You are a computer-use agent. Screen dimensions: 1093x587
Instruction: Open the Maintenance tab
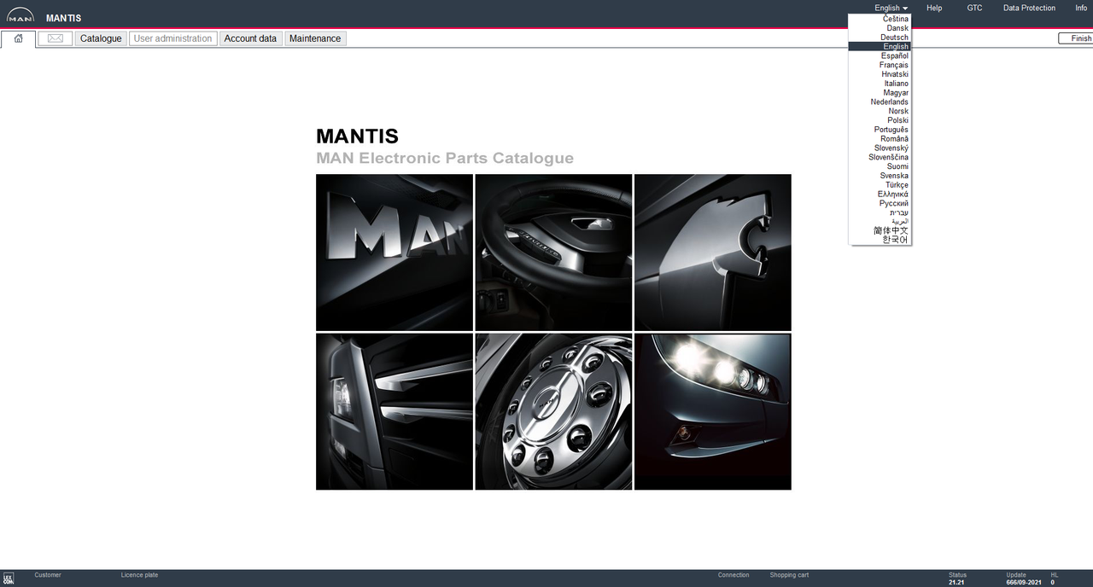pos(315,38)
